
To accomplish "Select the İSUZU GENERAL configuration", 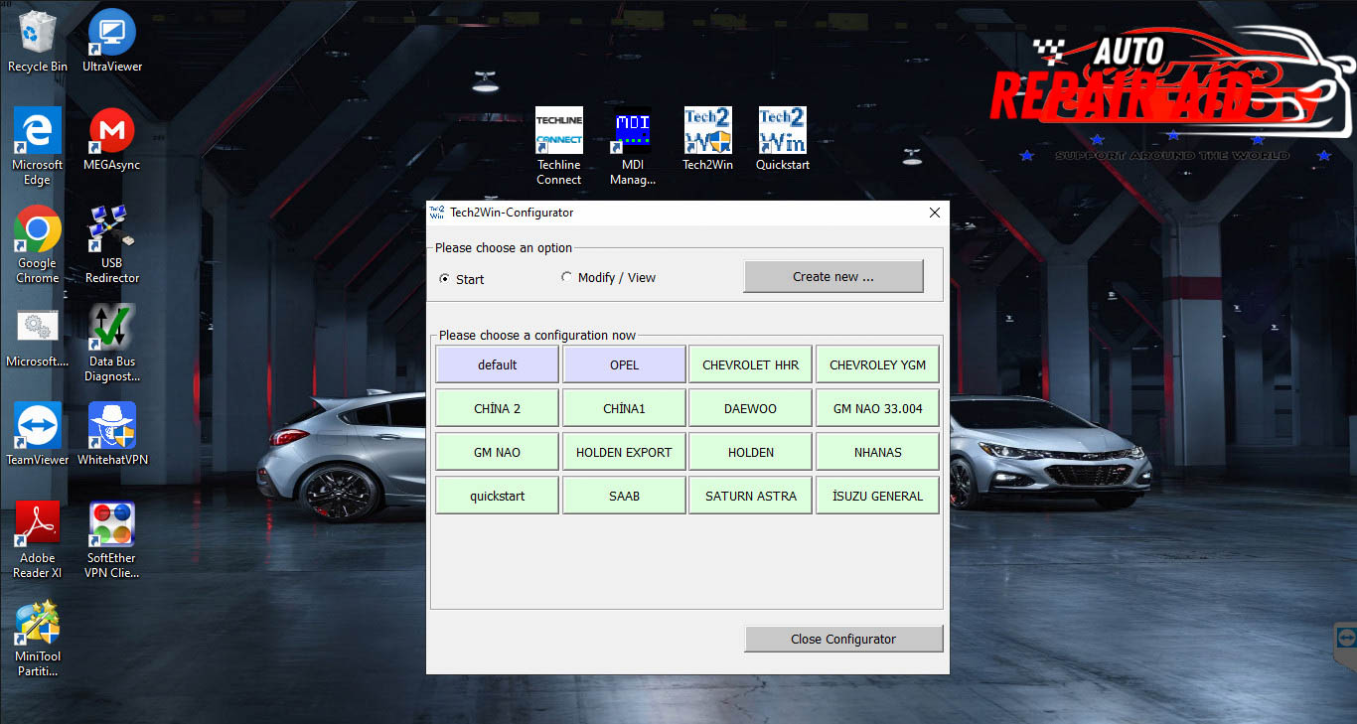I will [x=877, y=496].
